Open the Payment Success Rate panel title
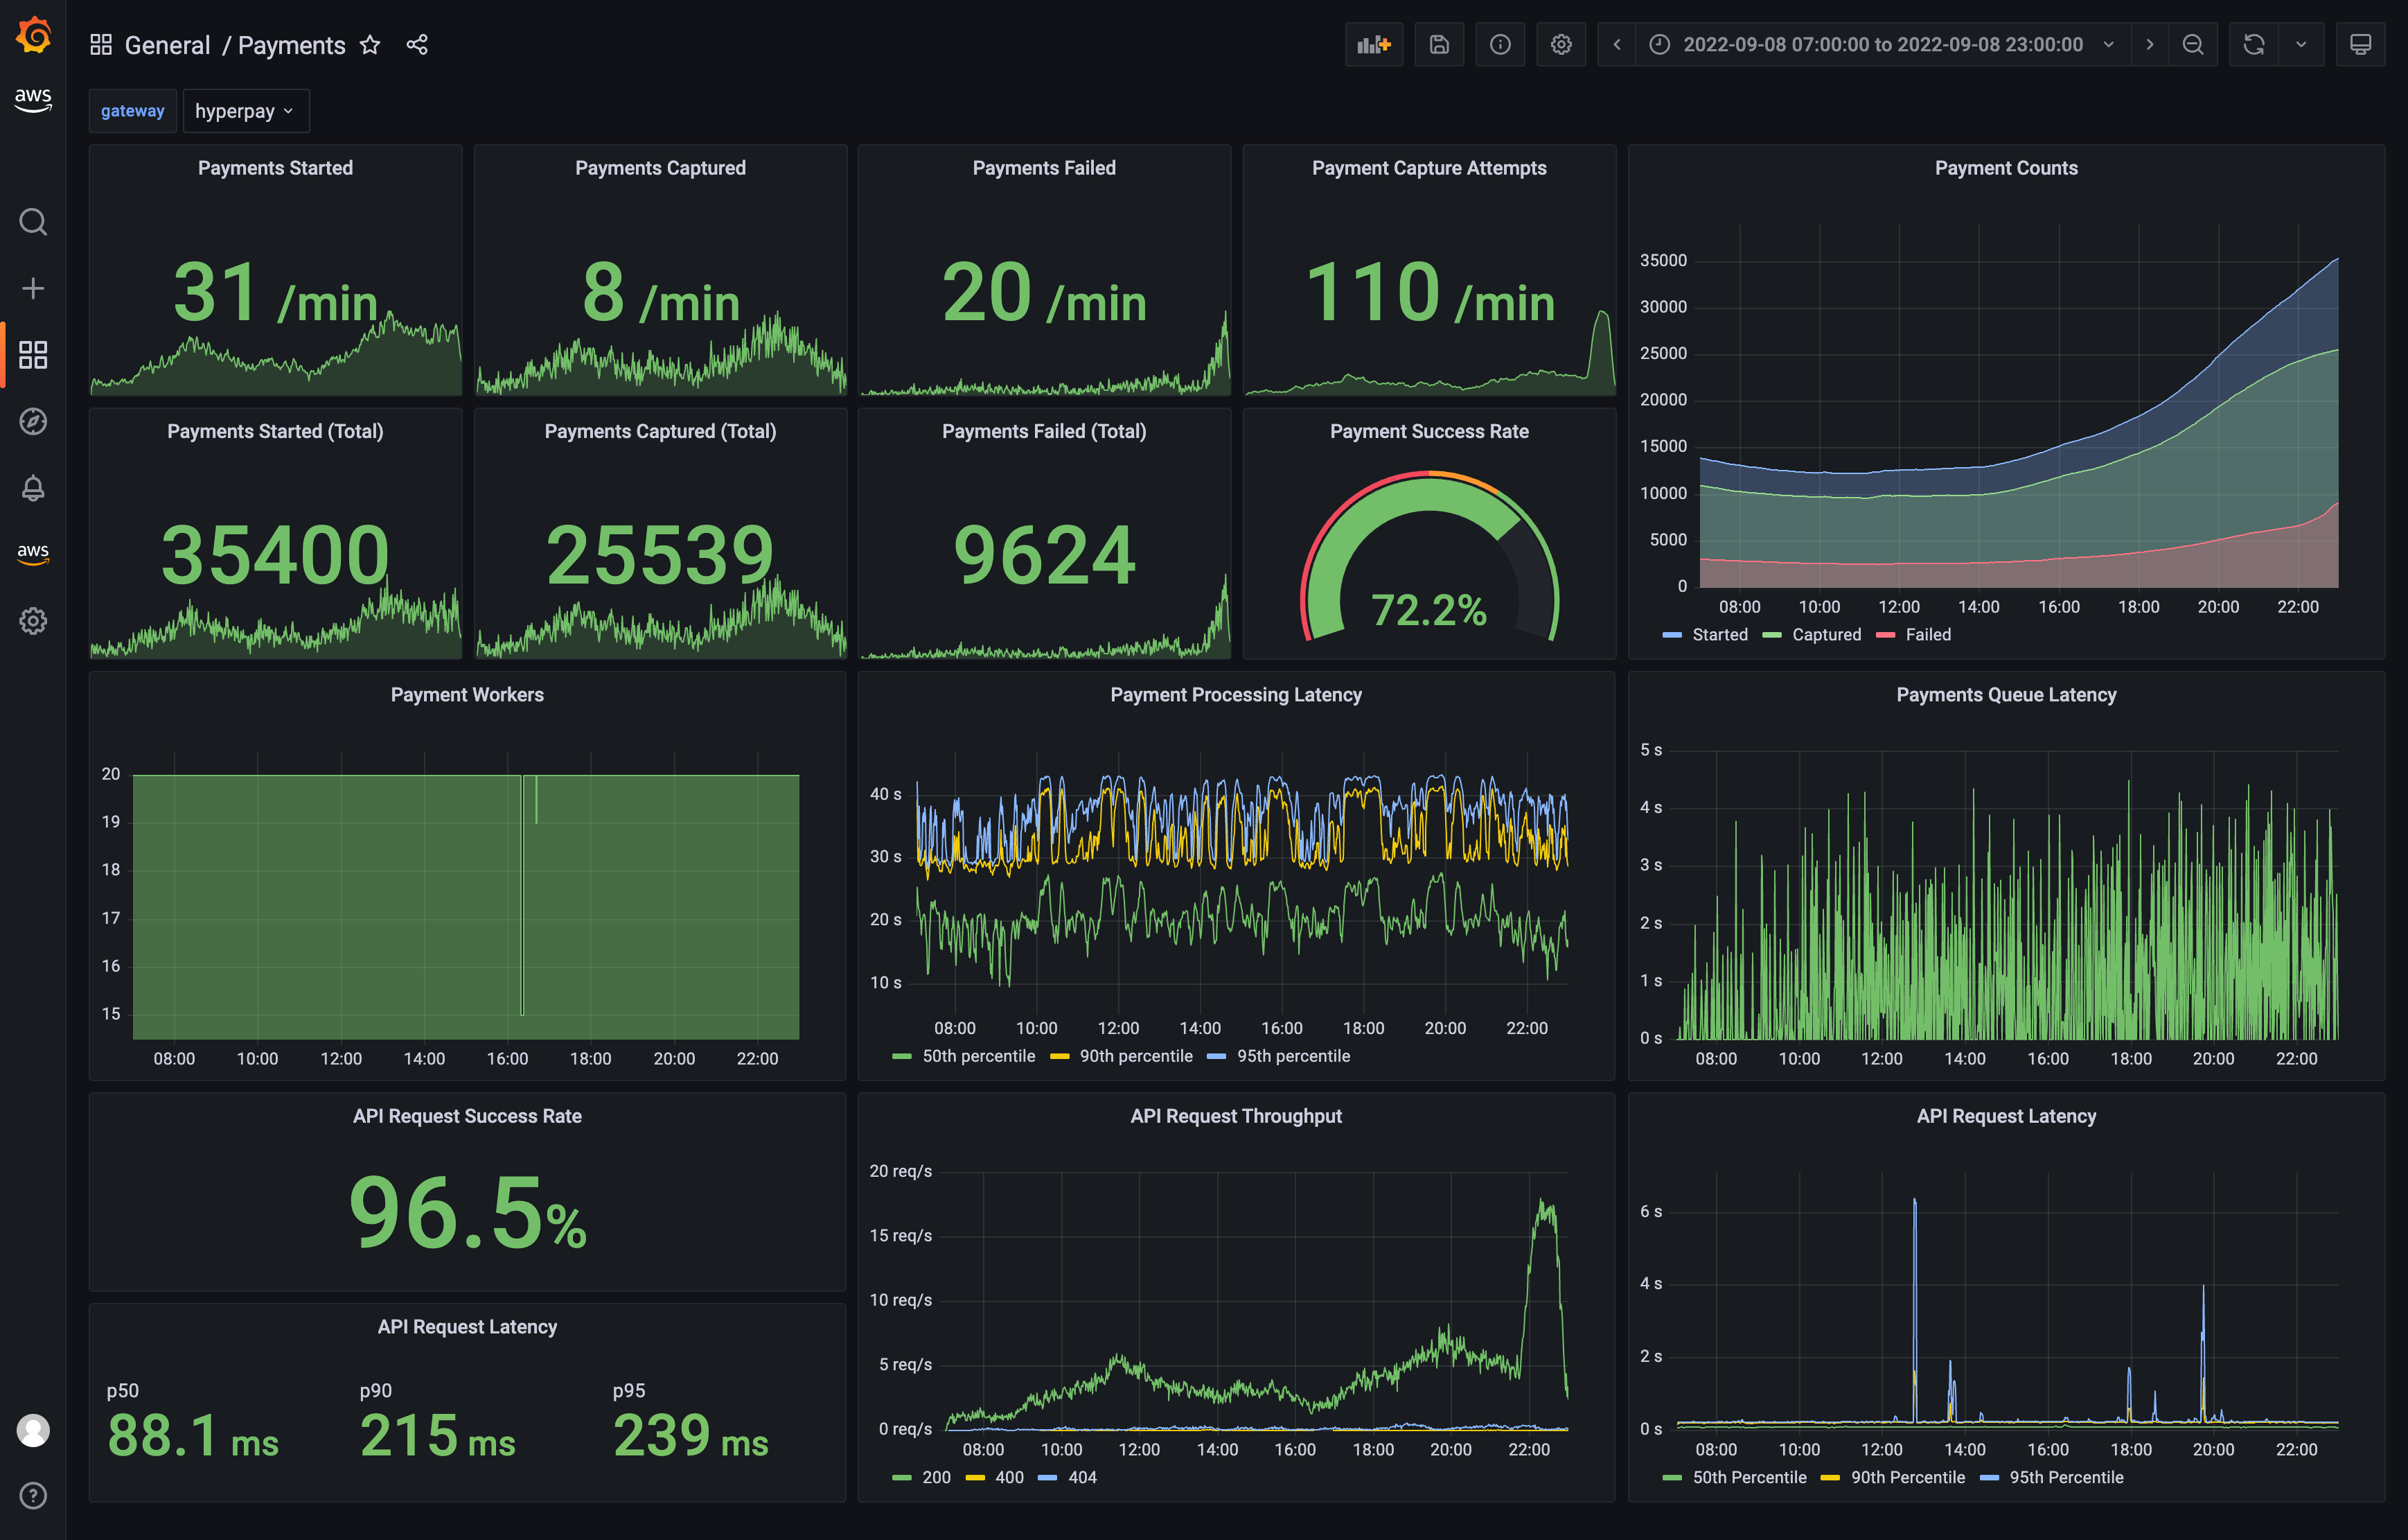This screenshot has width=2408, height=1540. (x=1429, y=431)
